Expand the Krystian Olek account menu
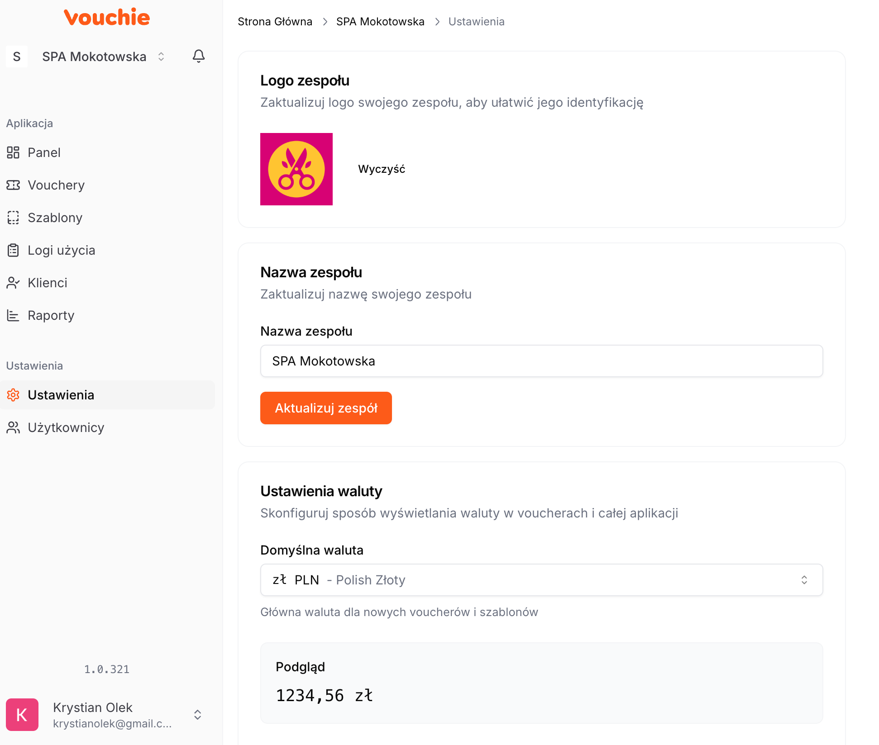The width and height of the screenshot is (879, 745). (197, 715)
